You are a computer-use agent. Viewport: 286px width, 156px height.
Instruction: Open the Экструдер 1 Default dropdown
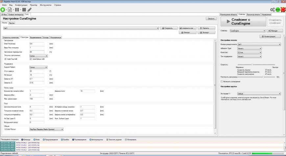tap(259, 94)
